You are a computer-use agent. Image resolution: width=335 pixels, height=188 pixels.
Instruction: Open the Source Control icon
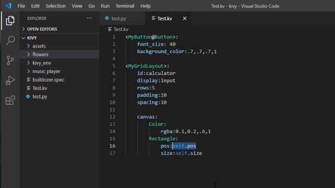[x=10, y=61]
